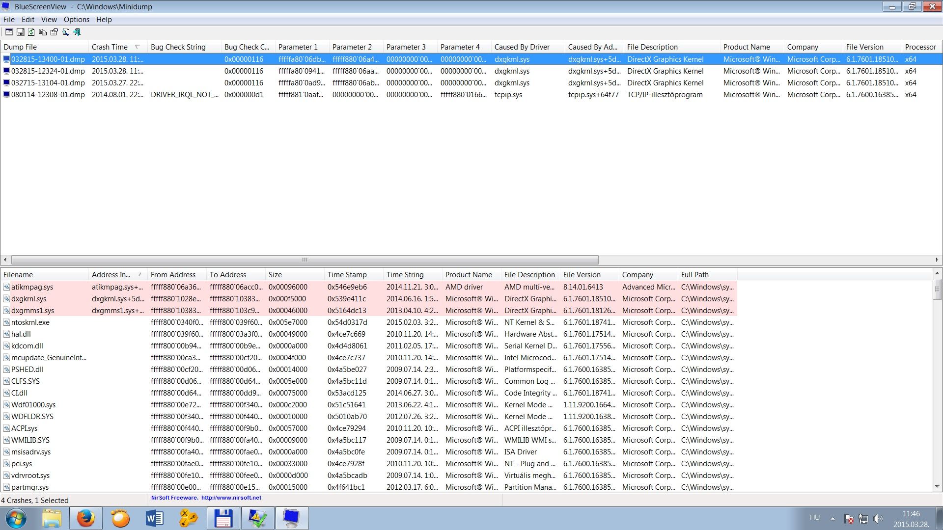Click the HU language indicator
This screenshot has height=530, width=943.
(x=815, y=517)
